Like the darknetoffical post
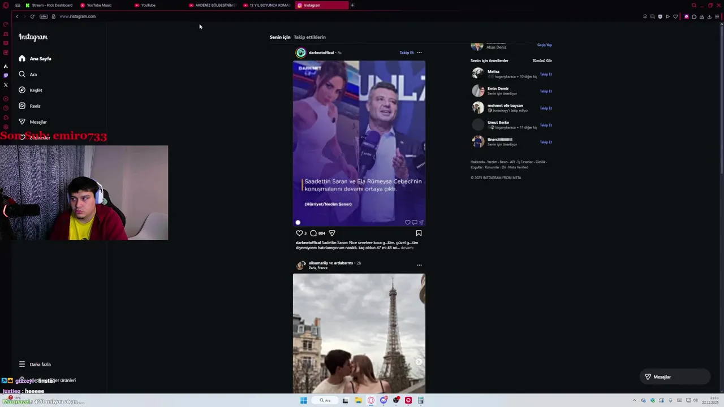Viewport: 724px width, 407px height. pyautogui.click(x=299, y=233)
